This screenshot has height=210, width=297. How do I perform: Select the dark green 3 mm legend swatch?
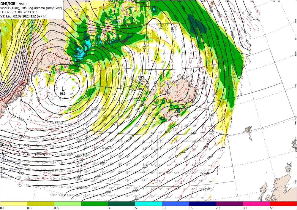click(121, 204)
